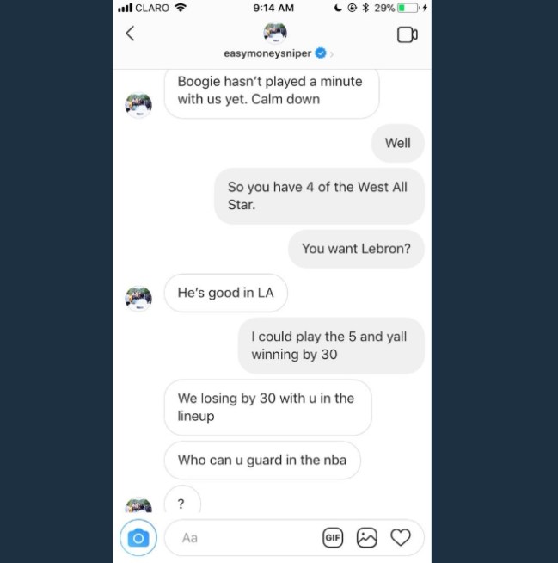Tap the verified badge next to easymoneysniper
Viewport: 558px width, 563px height.
320,53
